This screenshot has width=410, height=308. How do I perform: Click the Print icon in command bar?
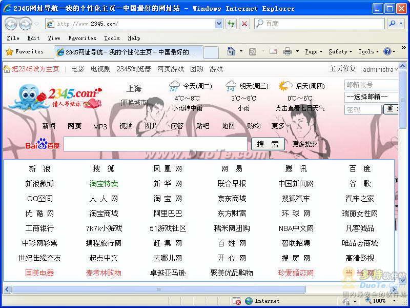[x=288, y=51]
